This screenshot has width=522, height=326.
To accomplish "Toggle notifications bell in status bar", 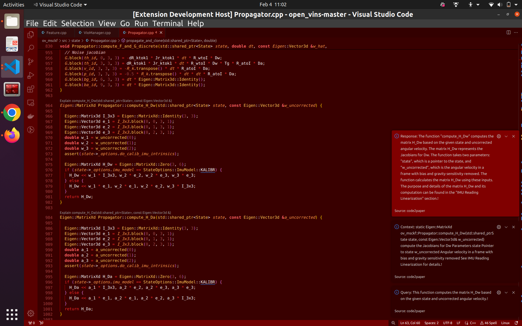I will (x=516, y=323).
